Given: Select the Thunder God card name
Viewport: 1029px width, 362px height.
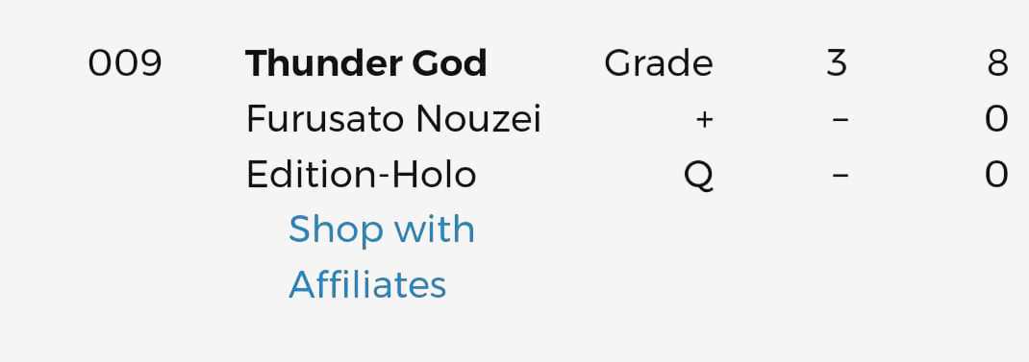Looking at the screenshot, I should 366,63.
